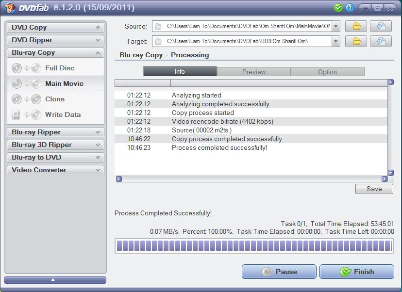Open Target disc image button
The height and width of the screenshot is (292, 402).
click(x=381, y=41)
